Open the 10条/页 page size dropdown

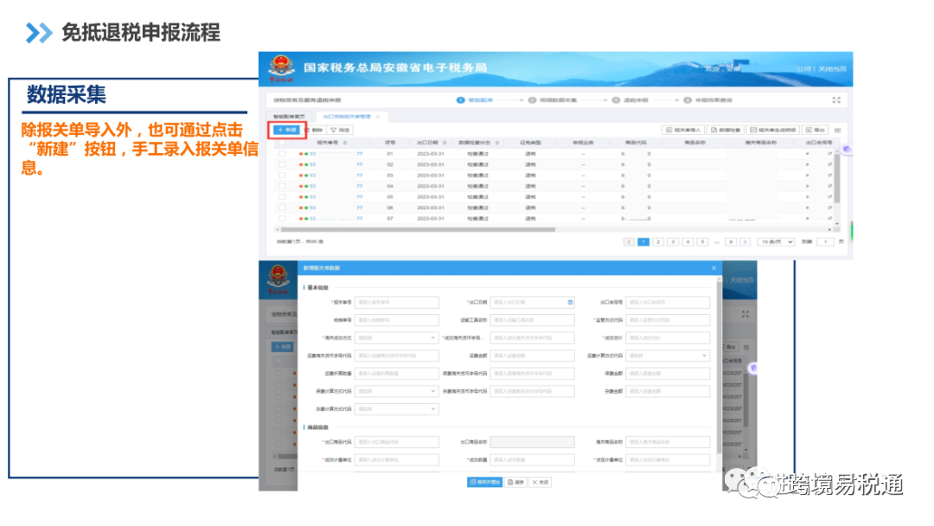pos(776,242)
